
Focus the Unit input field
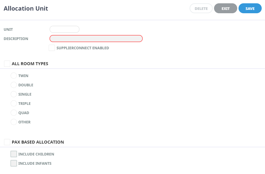[x=65, y=29]
